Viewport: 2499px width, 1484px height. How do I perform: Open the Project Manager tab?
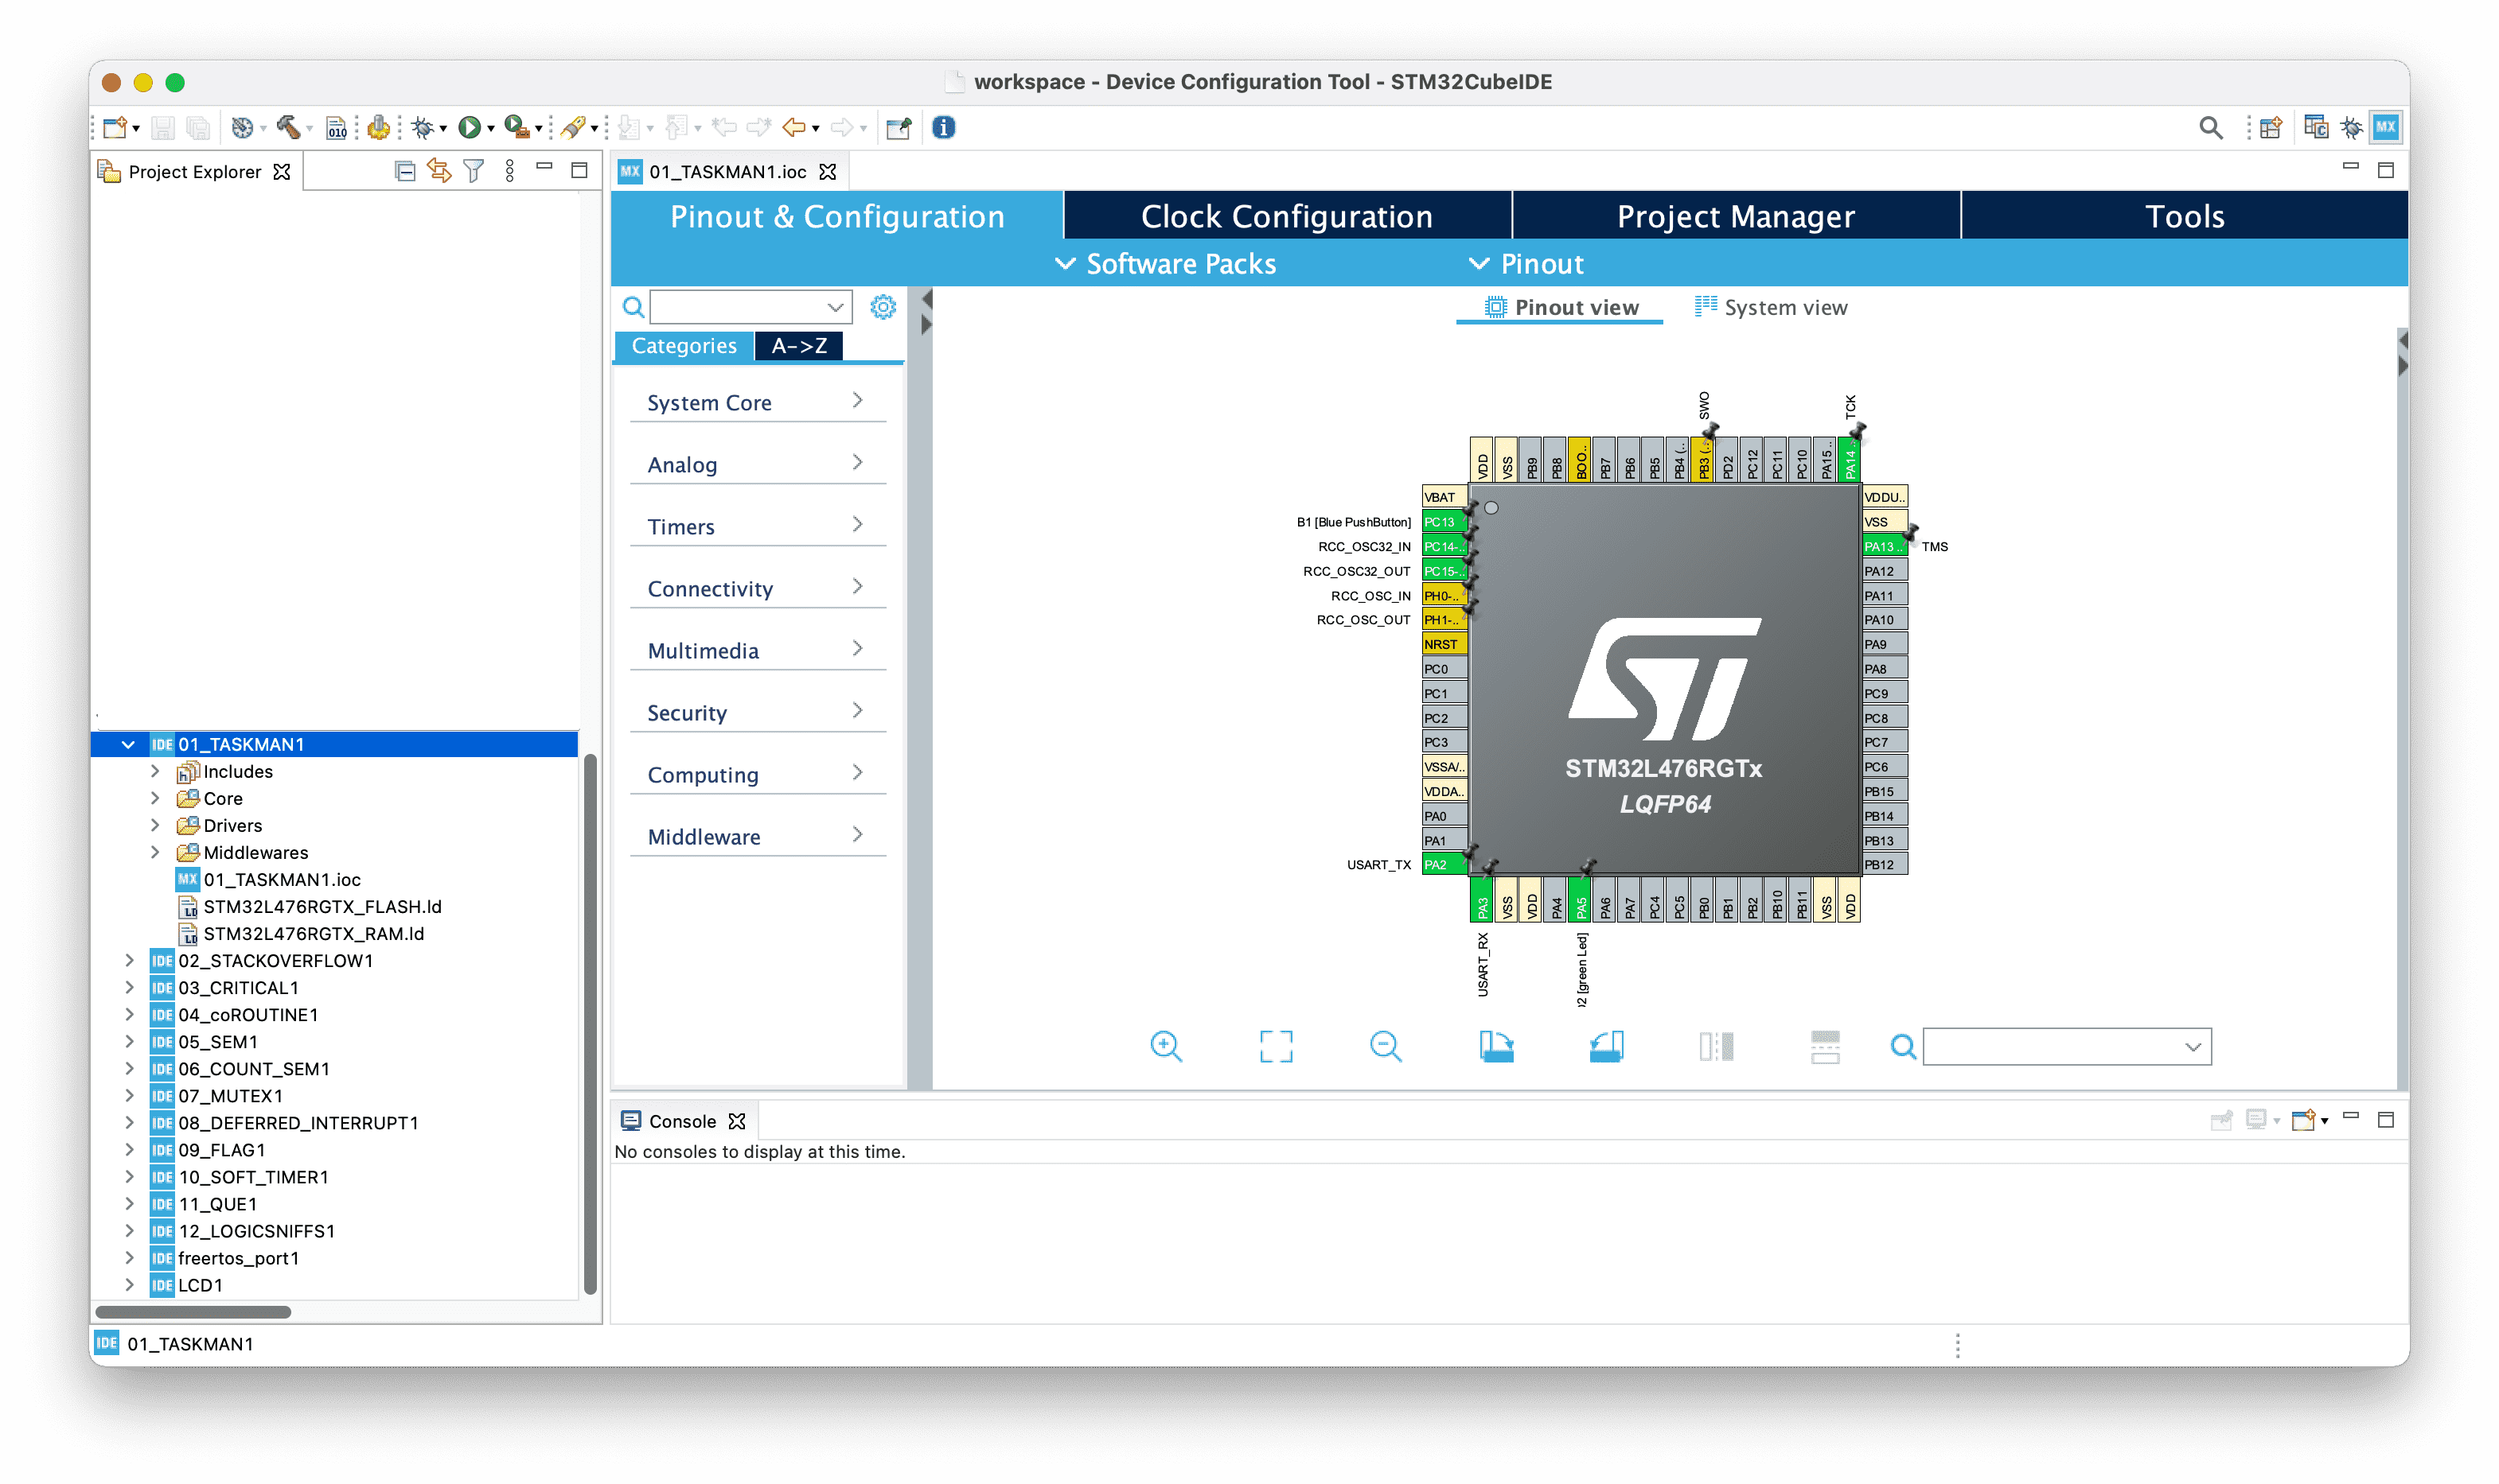pos(1736,216)
